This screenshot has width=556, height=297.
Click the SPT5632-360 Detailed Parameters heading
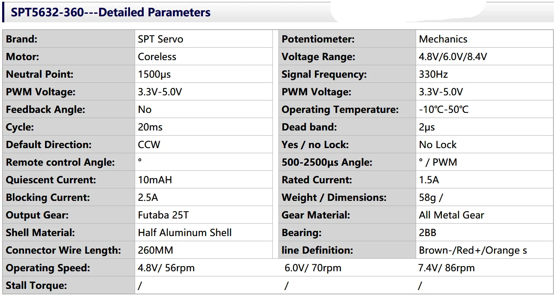(x=111, y=12)
